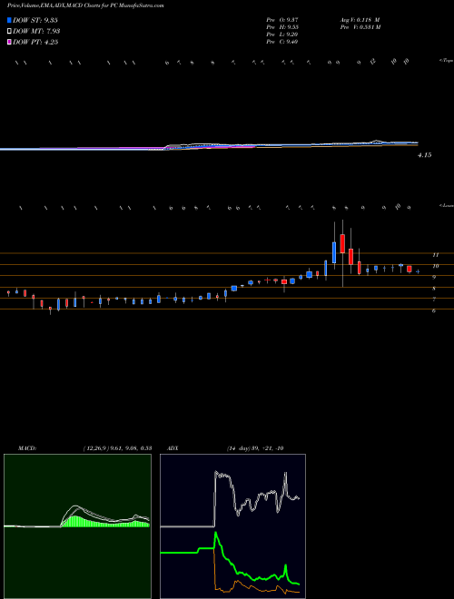454x599 pixels.
Task: Click the last small blue candlestick on the right
Action: (x=418, y=271)
